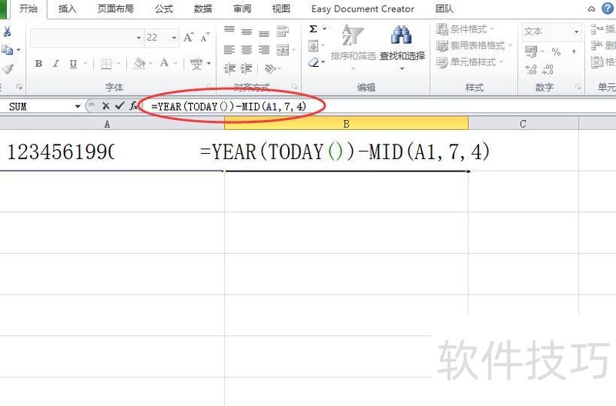
Task: Decrease decimal places
Action: pyautogui.click(x=547, y=70)
